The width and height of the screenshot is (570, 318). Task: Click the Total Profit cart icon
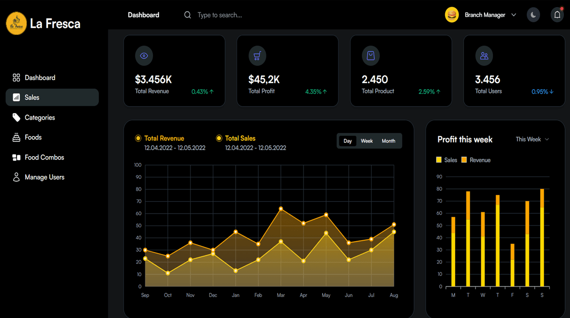pos(257,56)
